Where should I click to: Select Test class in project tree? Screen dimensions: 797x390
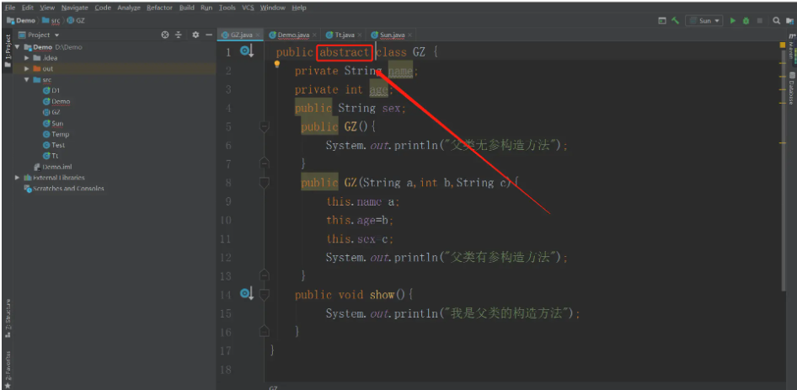55,146
